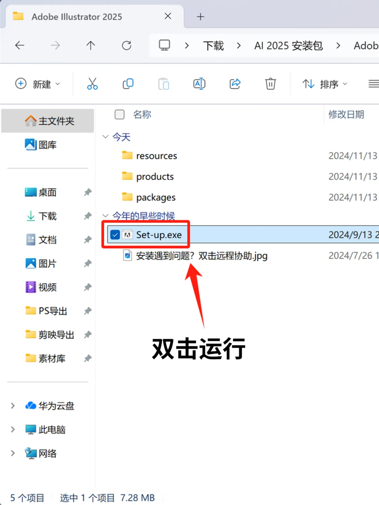This screenshot has height=505, width=379.
Task: Expand chevron after 下载 breadcrumb
Action: (x=239, y=46)
